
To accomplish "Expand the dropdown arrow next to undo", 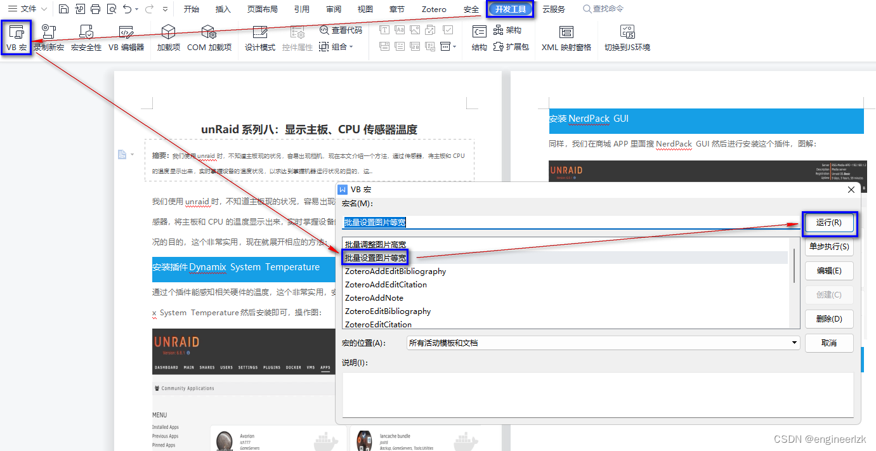I will [x=137, y=10].
